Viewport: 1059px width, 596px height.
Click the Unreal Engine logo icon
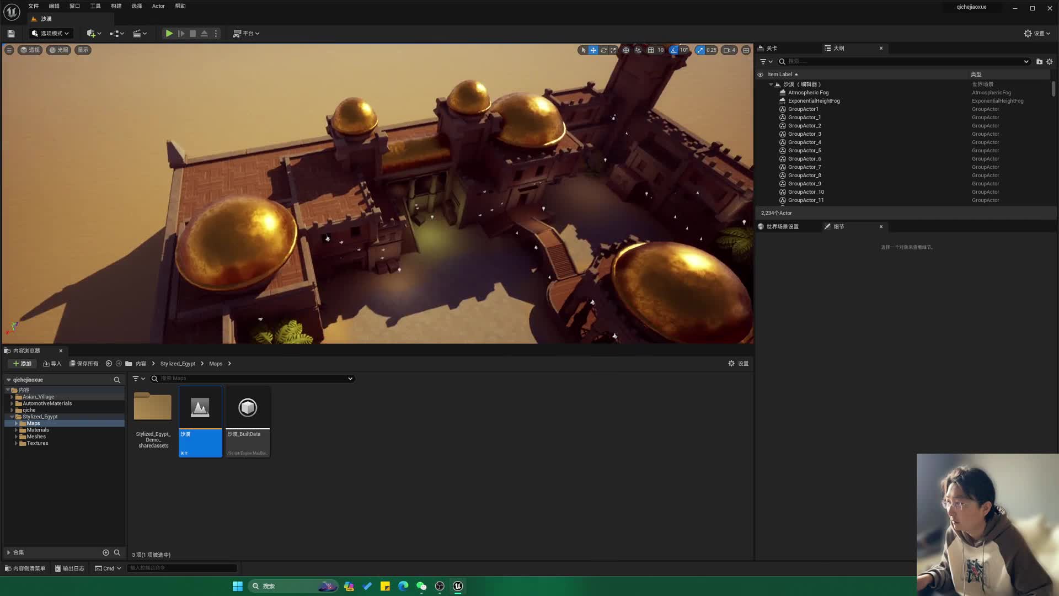point(12,12)
